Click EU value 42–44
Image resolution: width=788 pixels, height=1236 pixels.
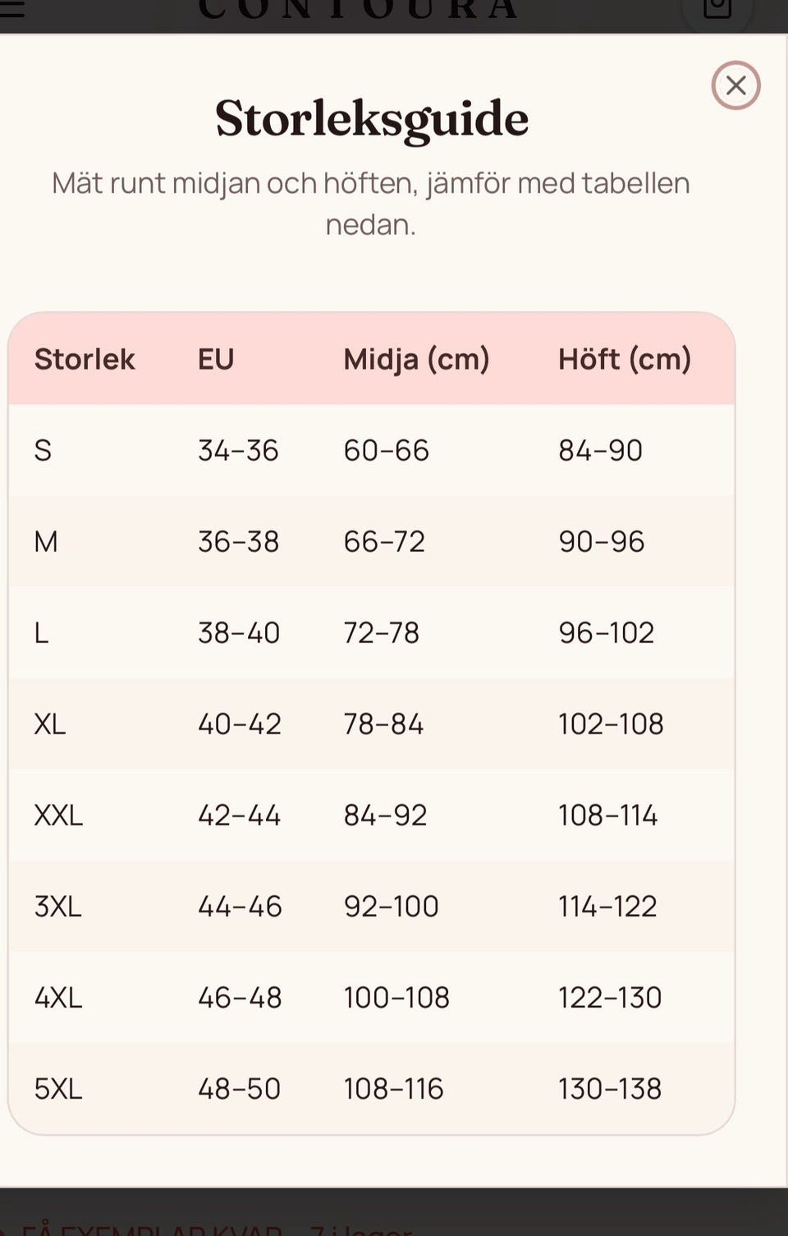coord(239,815)
